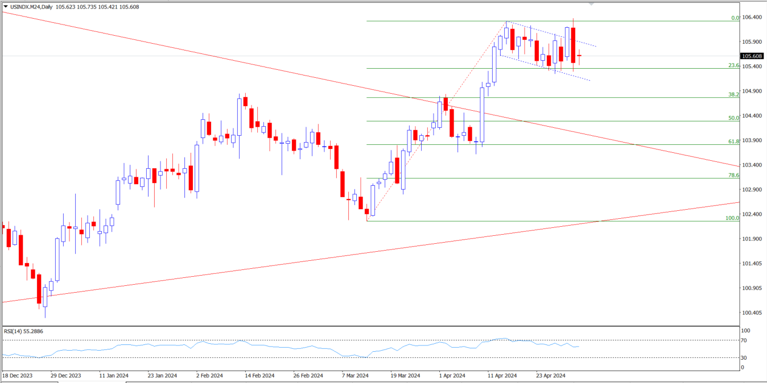Click the 78.6 Fibonacci level label
Screen dimensions: 767x383
coord(733,175)
